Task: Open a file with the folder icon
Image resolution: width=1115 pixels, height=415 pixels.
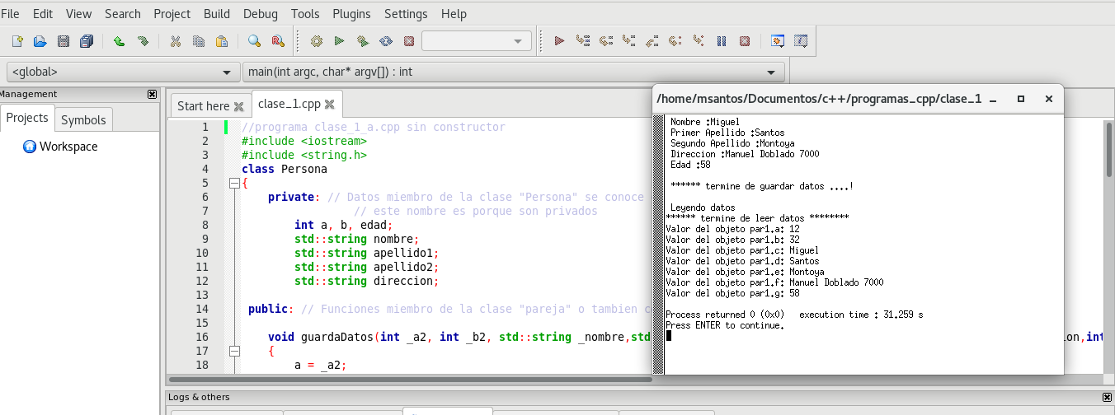Action: tap(40, 41)
